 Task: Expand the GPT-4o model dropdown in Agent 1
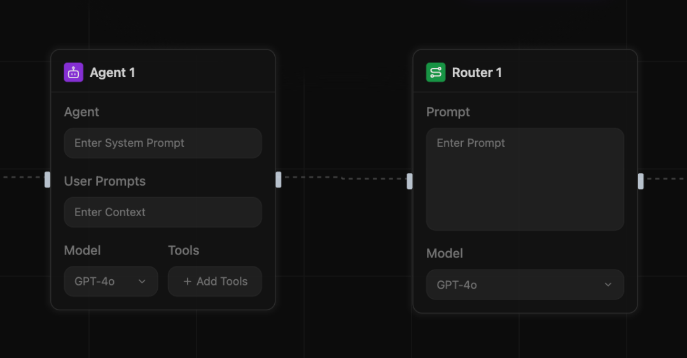tap(111, 281)
